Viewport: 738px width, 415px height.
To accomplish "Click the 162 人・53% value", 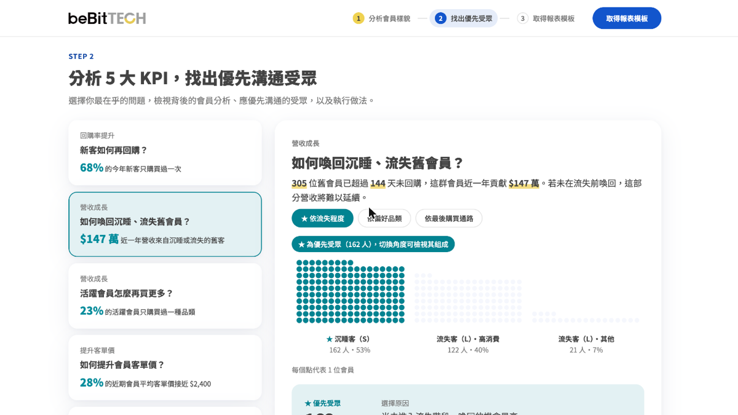I will tap(350, 350).
